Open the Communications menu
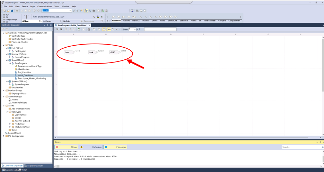This screenshot has width=324, height=172. (x=45, y=6)
